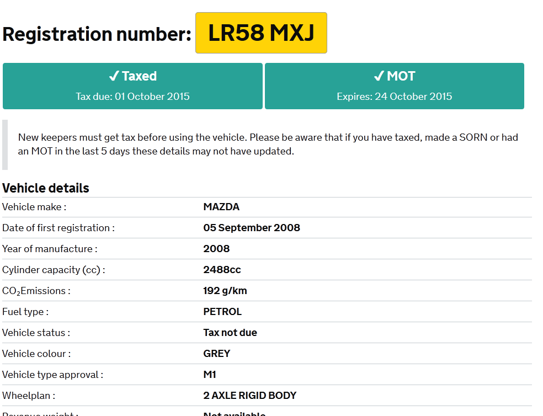Screen dimensions: 543x416
Task: Click the 'Vehicle details' heading
Action: coord(46,188)
